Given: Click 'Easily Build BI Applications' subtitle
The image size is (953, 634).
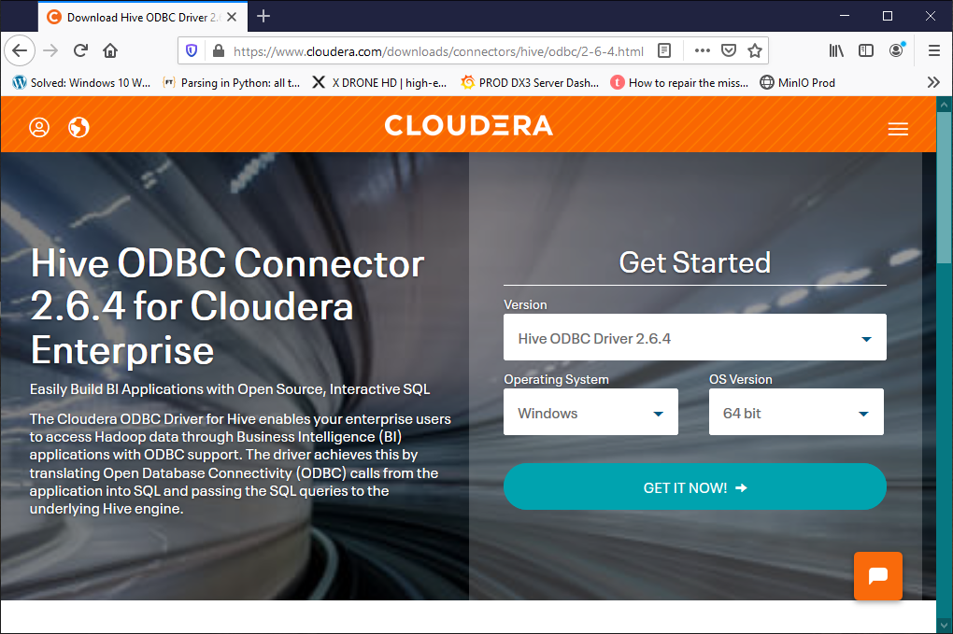Looking at the screenshot, I should (230, 389).
